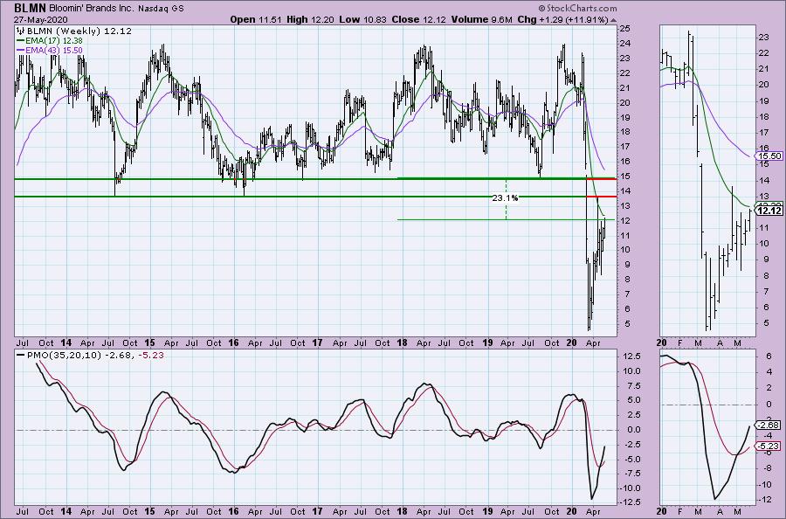Click the 23.1% measurement annotation
786x519 pixels.
(505, 198)
